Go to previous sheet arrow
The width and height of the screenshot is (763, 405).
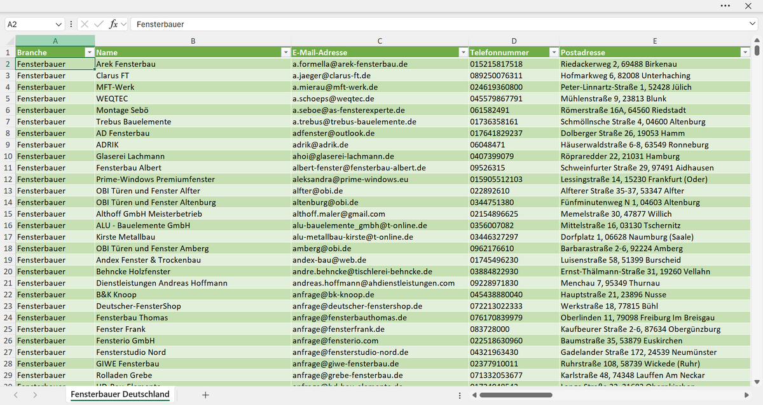click(16, 395)
